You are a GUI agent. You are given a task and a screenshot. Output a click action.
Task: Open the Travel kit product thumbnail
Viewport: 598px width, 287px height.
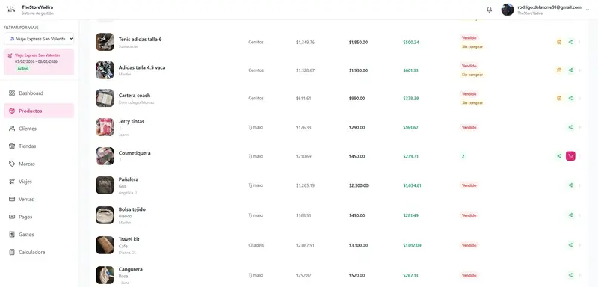pos(105,245)
